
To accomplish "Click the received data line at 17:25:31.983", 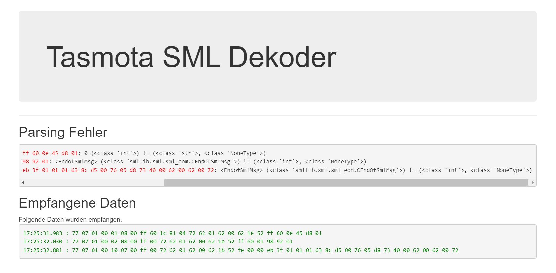I will (x=172, y=233).
